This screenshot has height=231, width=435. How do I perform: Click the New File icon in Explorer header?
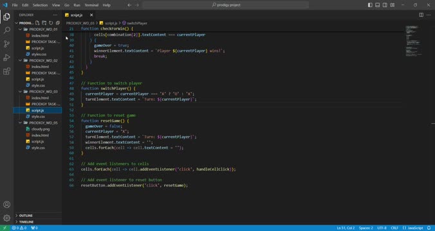tap(37, 23)
